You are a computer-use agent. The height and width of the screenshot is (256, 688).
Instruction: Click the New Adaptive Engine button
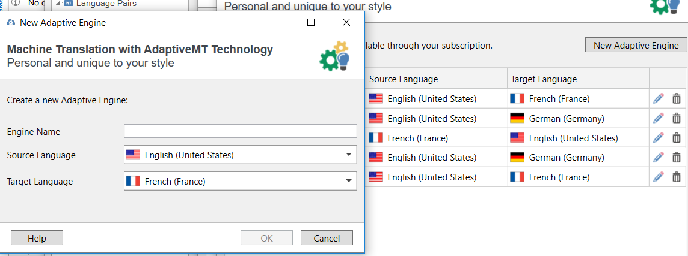(x=636, y=45)
